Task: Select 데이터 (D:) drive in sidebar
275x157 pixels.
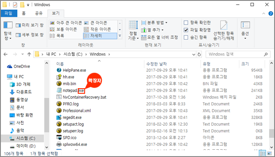Action: pos(22,146)
